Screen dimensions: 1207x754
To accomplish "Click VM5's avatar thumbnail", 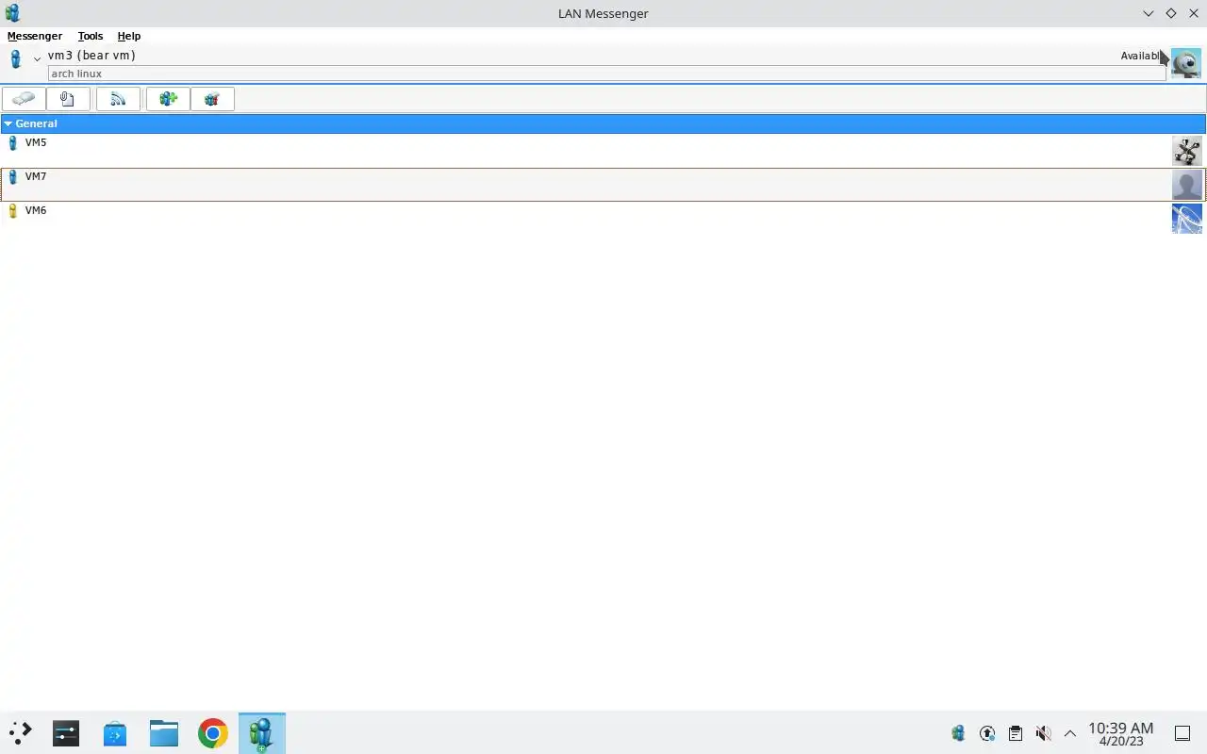I will 1187,151.
